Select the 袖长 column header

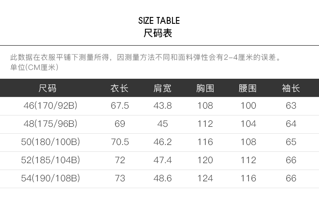tap(291, 88)
